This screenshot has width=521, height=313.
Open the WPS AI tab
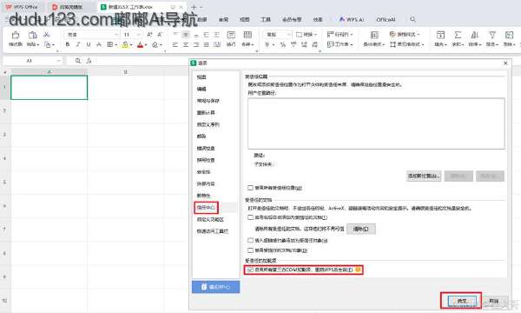point(352,20)
